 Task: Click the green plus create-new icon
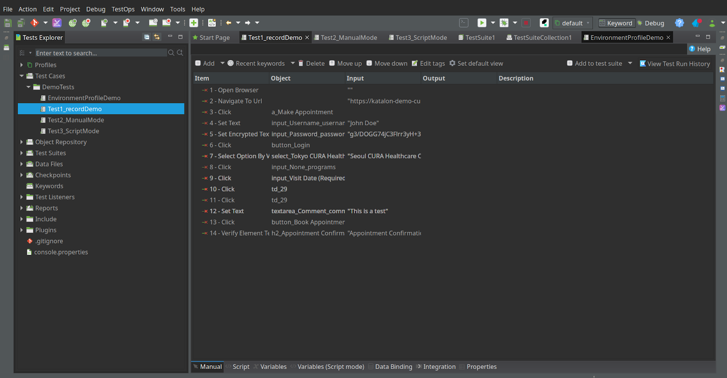point(194,23)
